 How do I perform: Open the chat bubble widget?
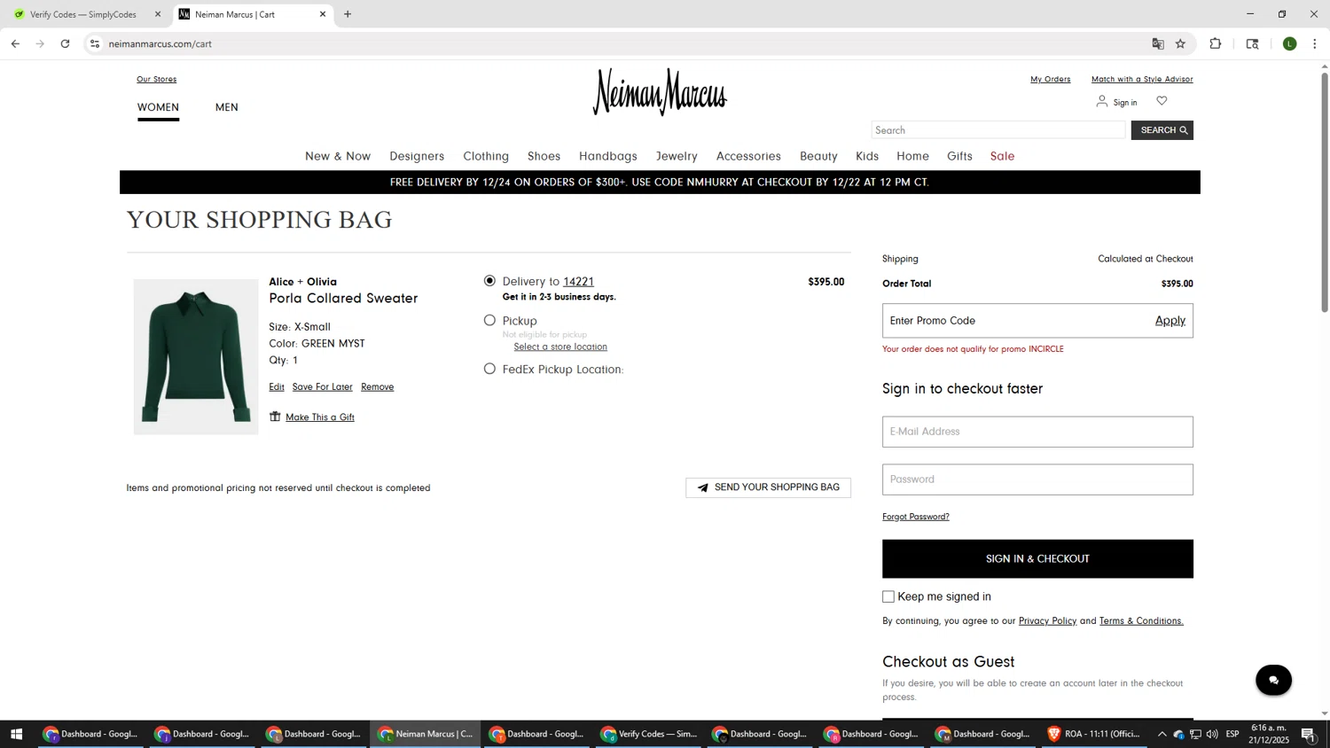(1273, 680)
